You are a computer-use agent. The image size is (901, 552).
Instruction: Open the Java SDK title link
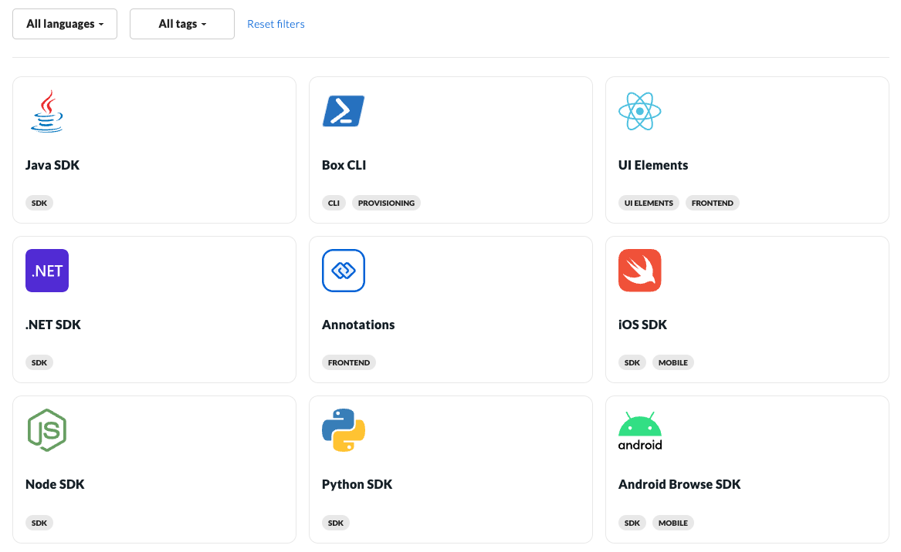click(53, 164)
